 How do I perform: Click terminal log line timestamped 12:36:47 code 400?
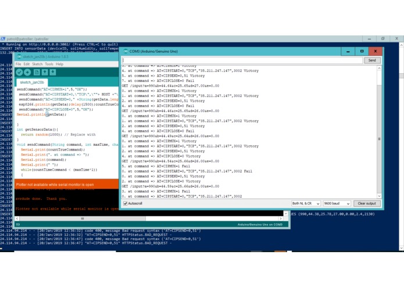[100, 239]
